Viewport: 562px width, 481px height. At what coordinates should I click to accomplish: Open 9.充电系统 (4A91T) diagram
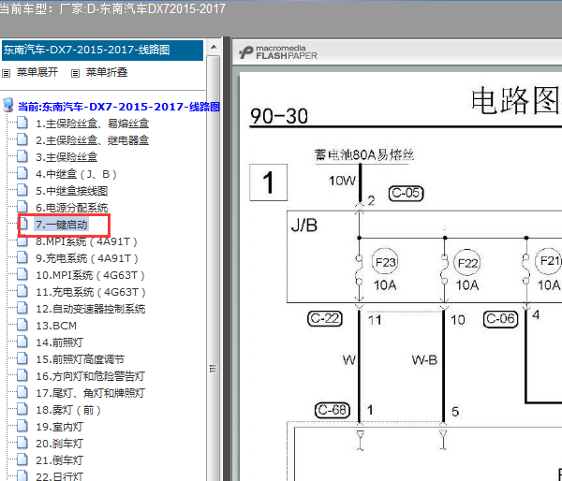87,258
